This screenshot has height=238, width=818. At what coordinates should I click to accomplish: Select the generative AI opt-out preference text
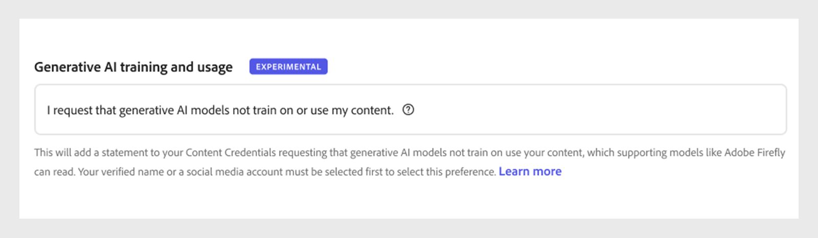pos(220,110)
